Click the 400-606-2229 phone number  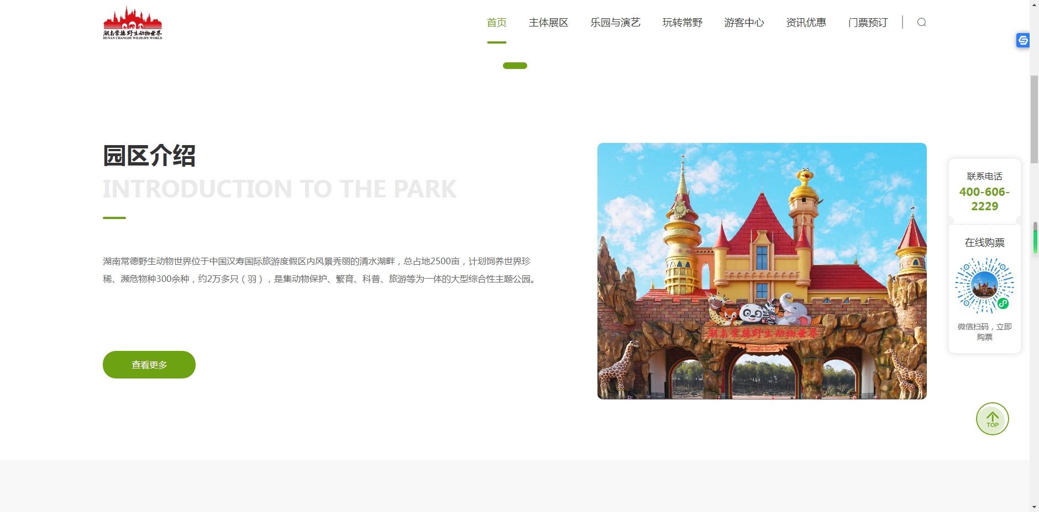pos(984,199)
